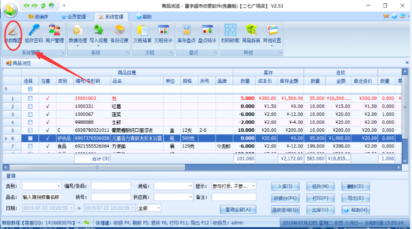Click the 查询全部(A) button
This screenshot has width=412, height=229.
click(x=238, y=209)
